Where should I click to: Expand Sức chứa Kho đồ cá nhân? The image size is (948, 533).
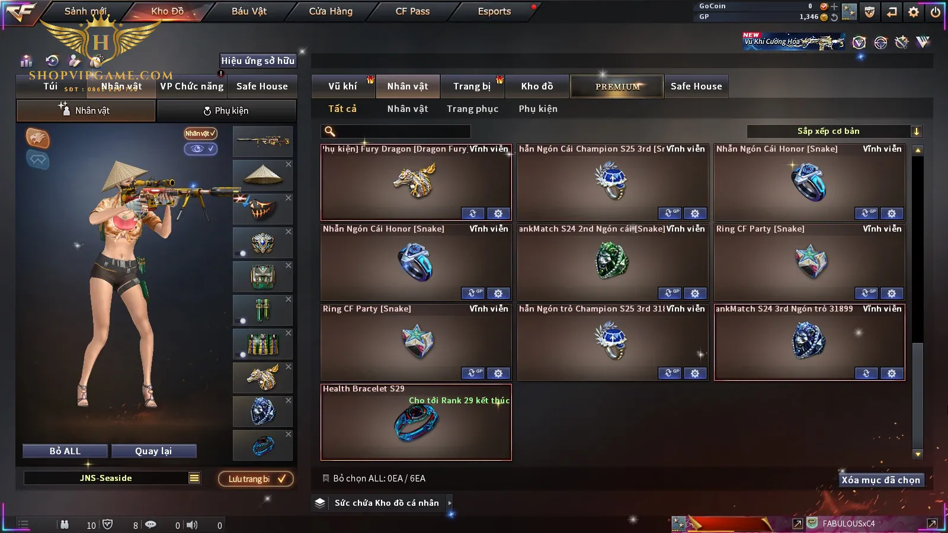pos(450,503)
